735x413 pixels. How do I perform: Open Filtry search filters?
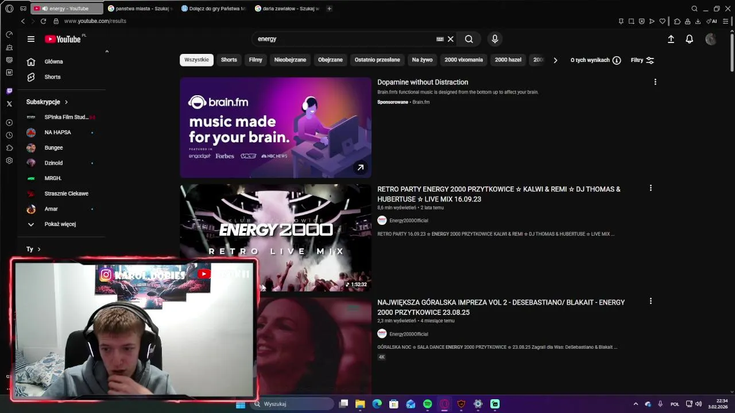(x=643, y=60)
